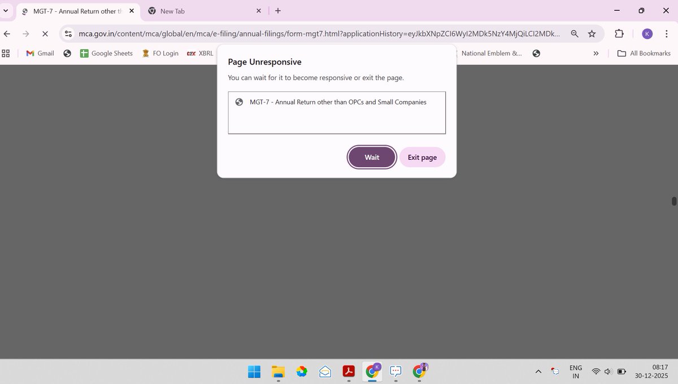Go forward with the browser forward arrow
The height and width of the screenshot is (384, 678).
point(26,34)
